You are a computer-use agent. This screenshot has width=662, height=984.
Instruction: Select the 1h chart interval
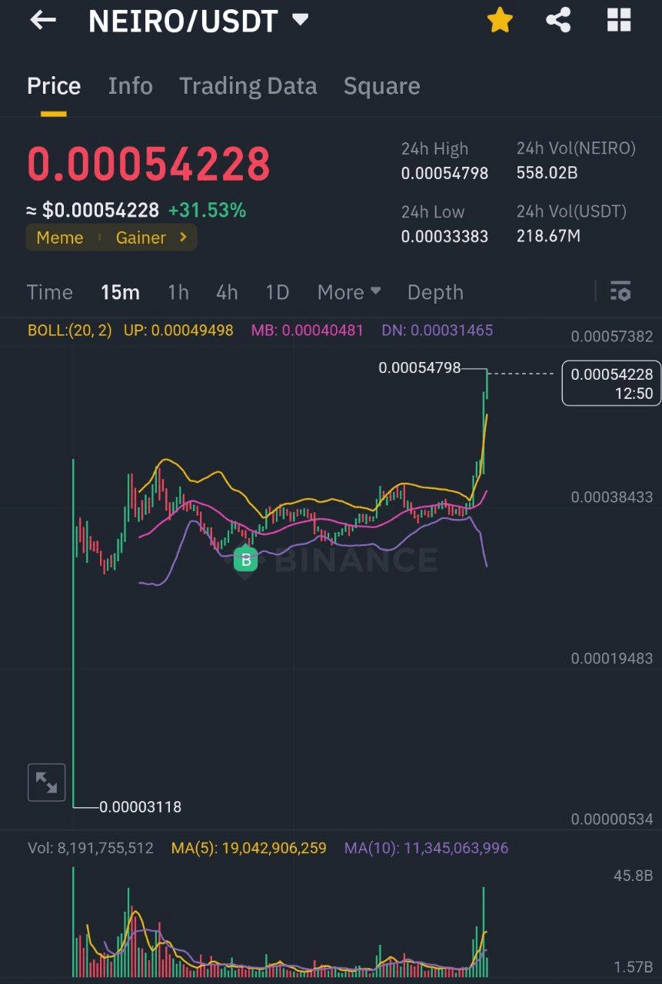[x=178, y=292]
